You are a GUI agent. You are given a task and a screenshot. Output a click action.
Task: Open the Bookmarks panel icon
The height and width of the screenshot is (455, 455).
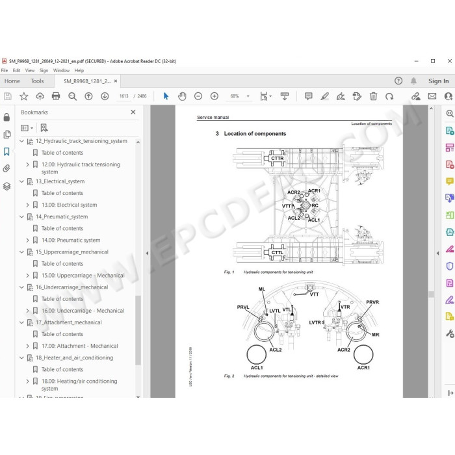point(6,151)
